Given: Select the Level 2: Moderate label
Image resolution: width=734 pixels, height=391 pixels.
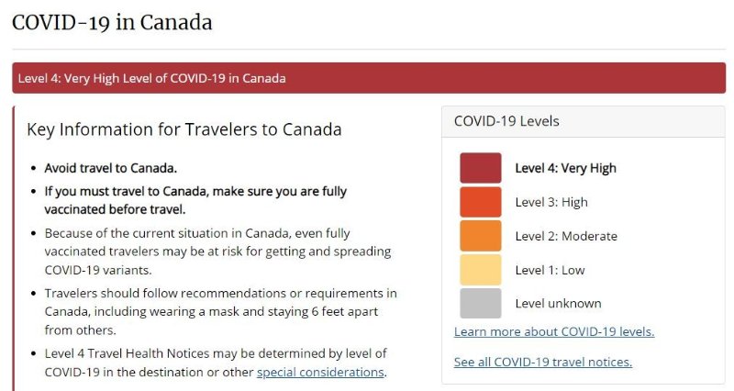Looking at the screenshot, I should tap(566, 236).
